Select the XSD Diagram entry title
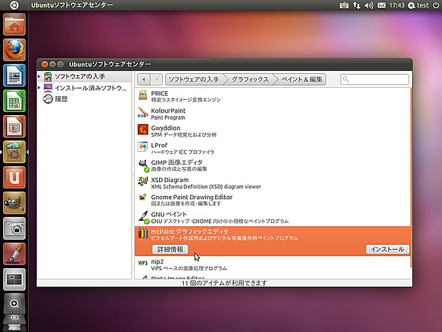The width and height of the screenshot is (442, 332). (x=170, y=180)
